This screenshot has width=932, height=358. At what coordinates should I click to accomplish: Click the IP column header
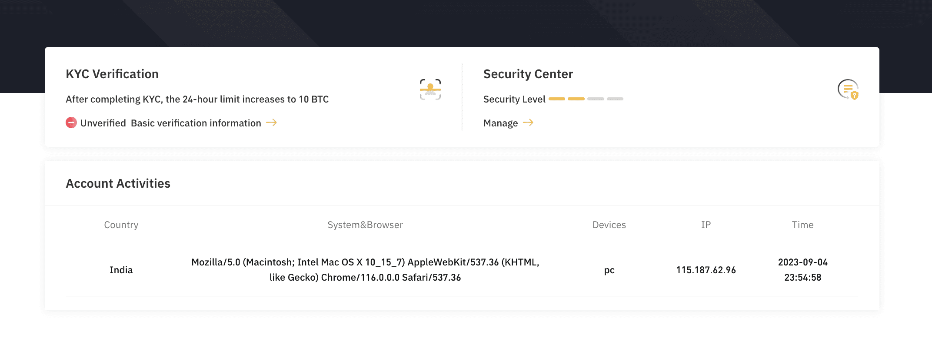pyautogui.click(x=706, y=225)
